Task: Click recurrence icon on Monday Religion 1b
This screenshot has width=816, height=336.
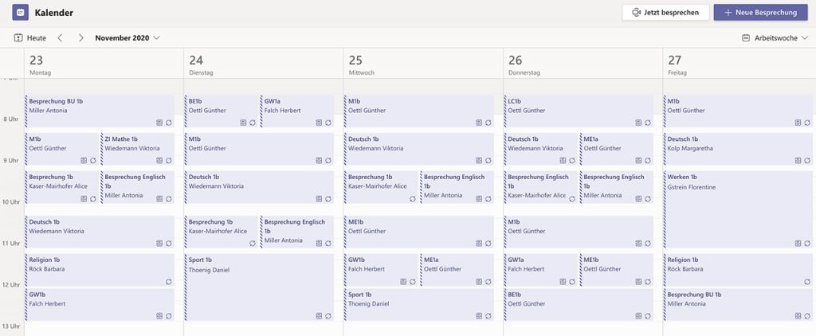Action: point(169,281)
